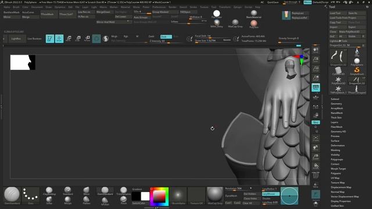Open the Document menu
This screenshot has height=209, width=372.
[37, 7]
